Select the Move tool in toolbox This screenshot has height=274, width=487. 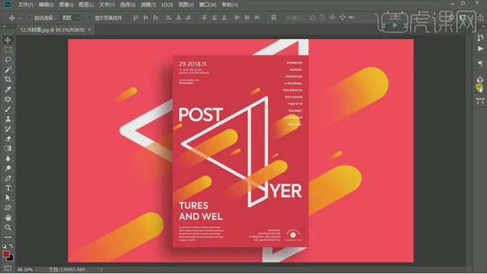click(x=8, y=40)
